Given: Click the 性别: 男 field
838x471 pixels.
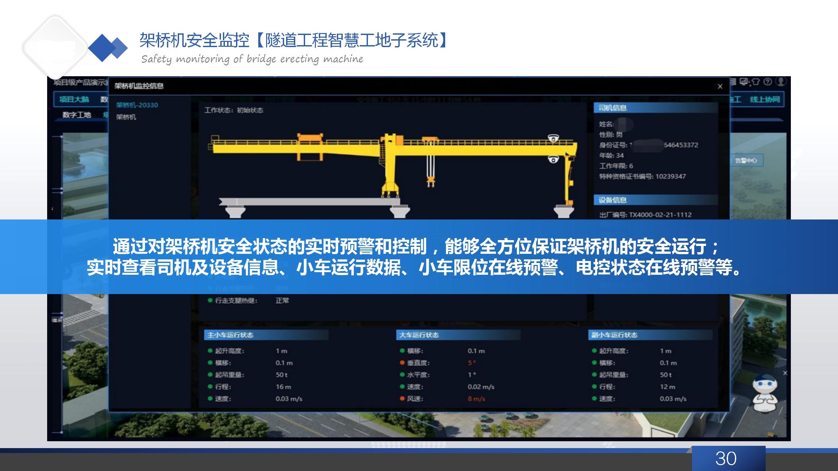Looking at the screenshot, I should (611, 134).
